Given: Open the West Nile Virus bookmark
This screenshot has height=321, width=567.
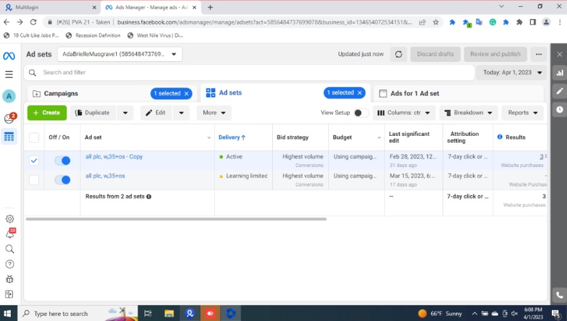Looking at the screenshot, I should [x=155, y=35].
